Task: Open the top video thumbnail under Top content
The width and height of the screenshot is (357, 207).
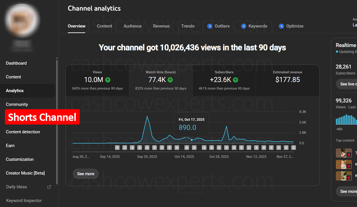Action: 344,153
